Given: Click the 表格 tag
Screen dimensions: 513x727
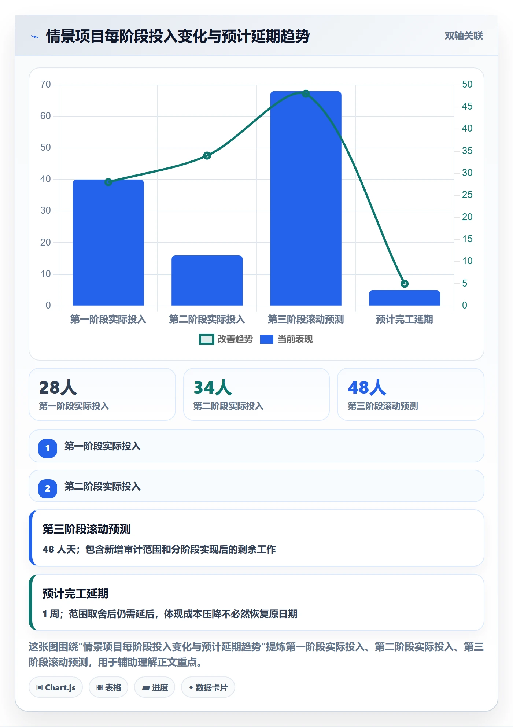Looking at the screenshot, I should coord(108,687).
